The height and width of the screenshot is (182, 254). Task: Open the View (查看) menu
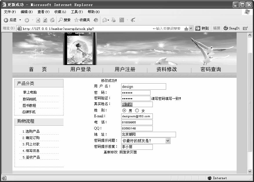coord(43,12)
